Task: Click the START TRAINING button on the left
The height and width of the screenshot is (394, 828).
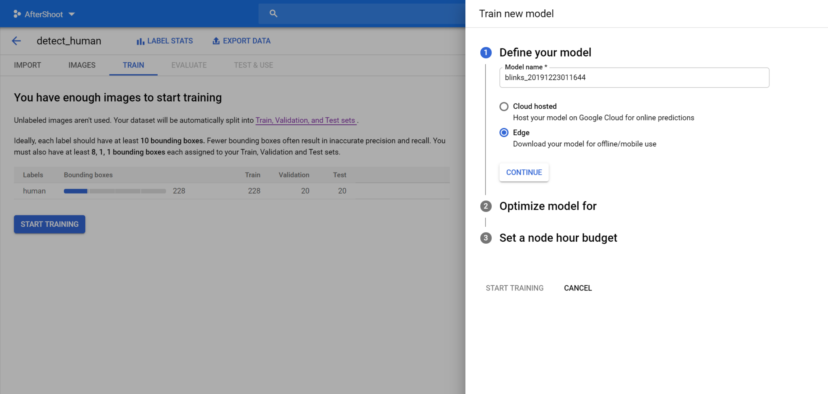Action: (49, 224)
